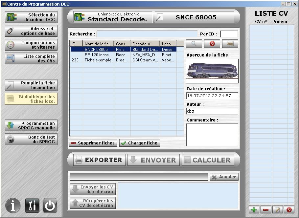299x218 pixels.
Task: Click NFA_HFA_D... decoder cell
Action: click(145, 55)
